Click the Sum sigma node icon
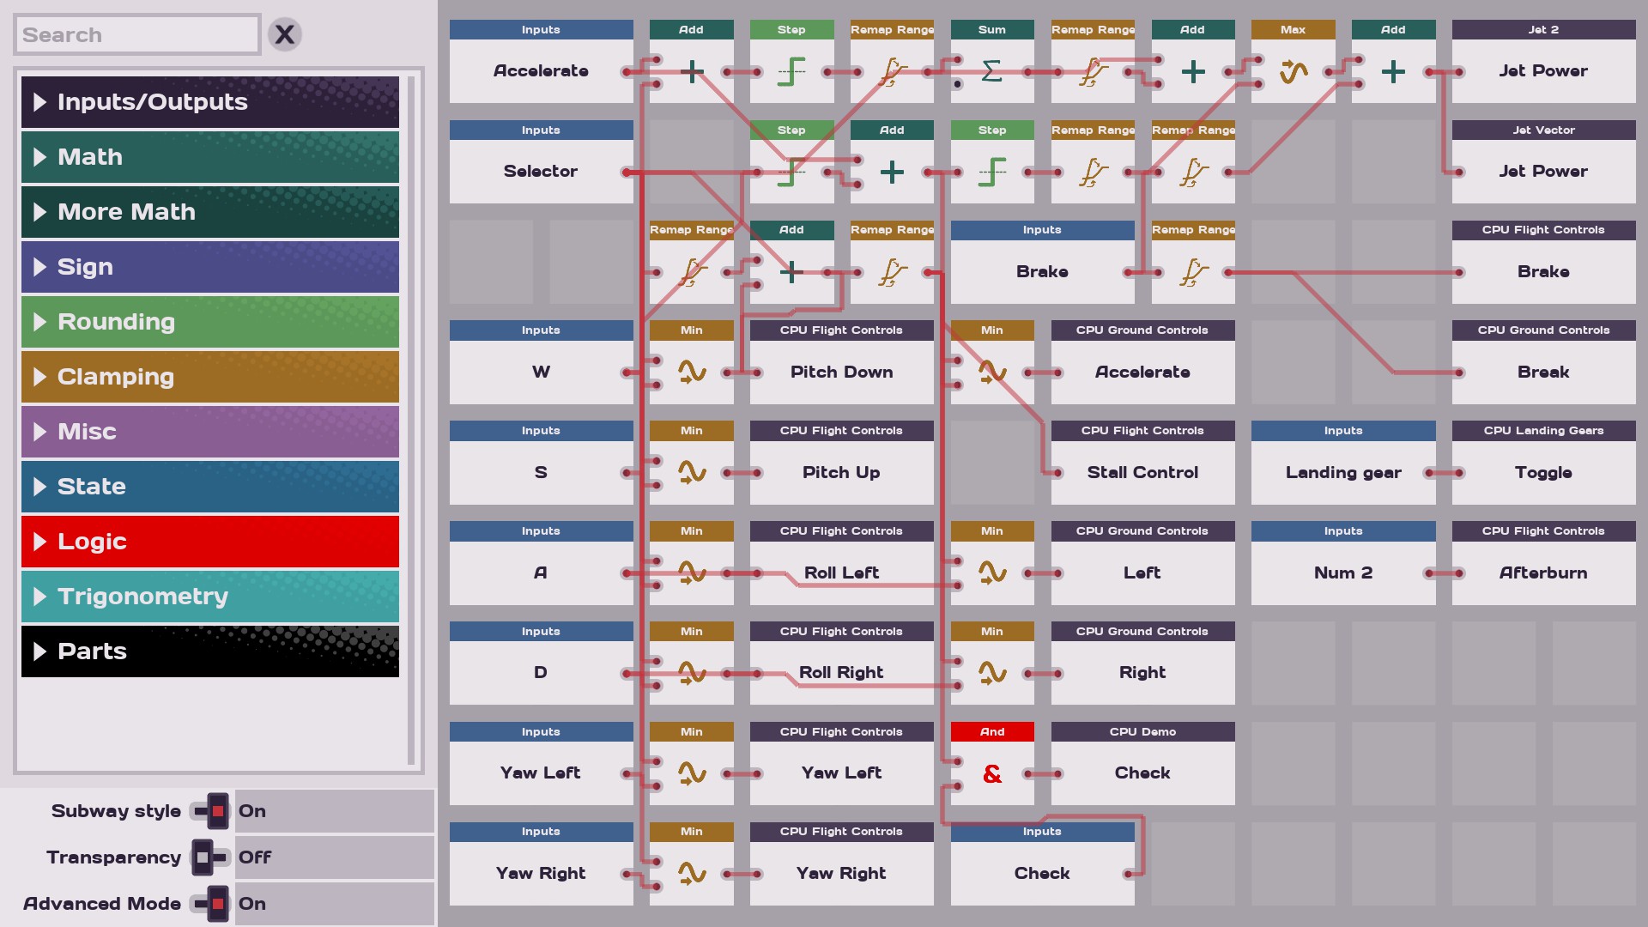This screenshot has width=1648, height=927. click(991, 71)
